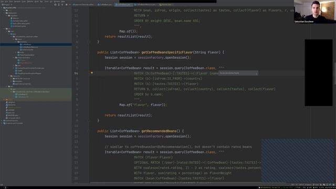Click the Map.of("flavor", flavor) line
Viewport: 336px width, 189px height.
coord(143,105)
